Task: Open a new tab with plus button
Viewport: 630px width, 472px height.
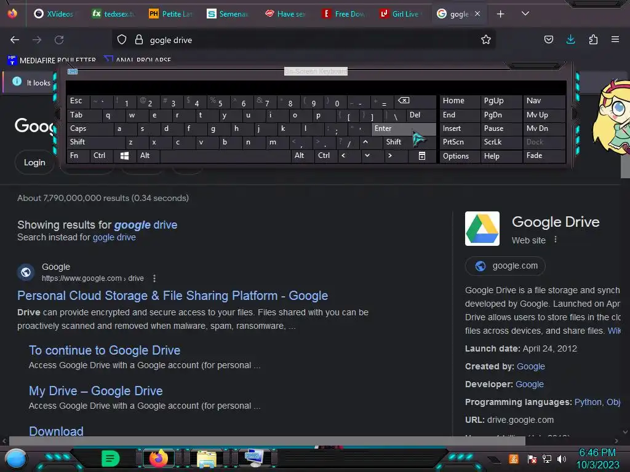Action: pos(500,14)
